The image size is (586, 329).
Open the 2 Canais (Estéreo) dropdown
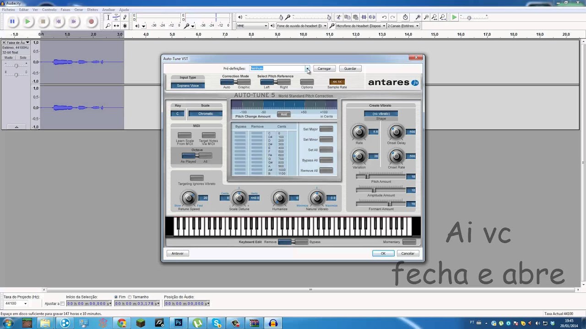(403, 26)
